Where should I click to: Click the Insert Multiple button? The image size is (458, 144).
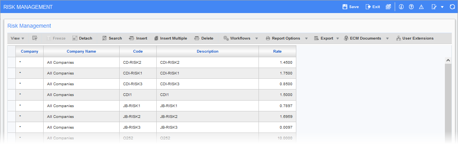[x=171, y=38]
